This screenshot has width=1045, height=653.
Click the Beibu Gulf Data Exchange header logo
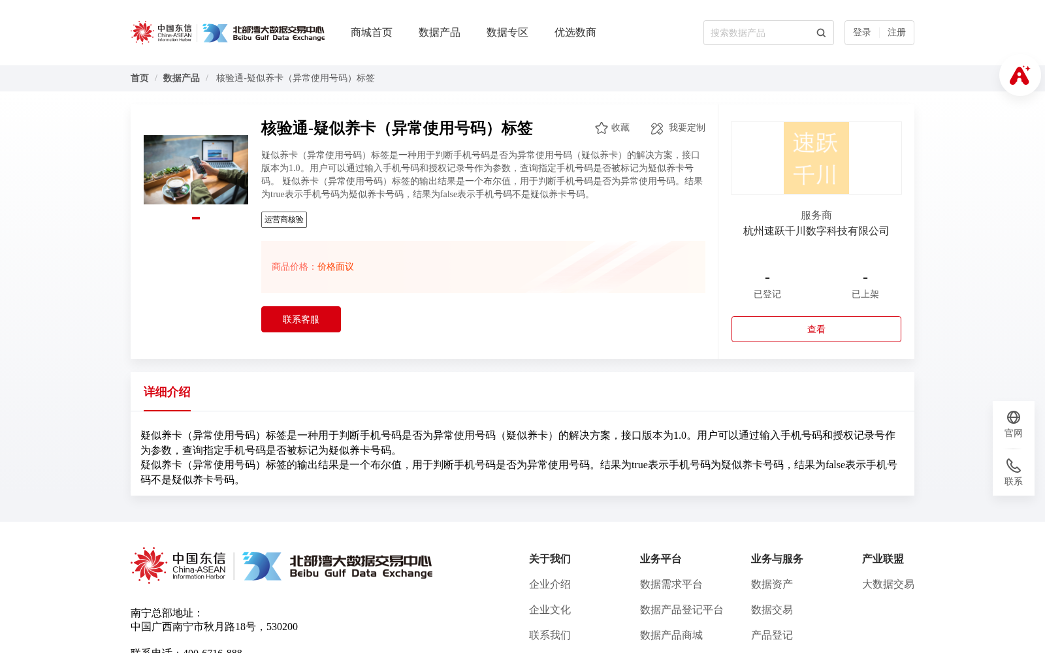[x=263, y=33]
